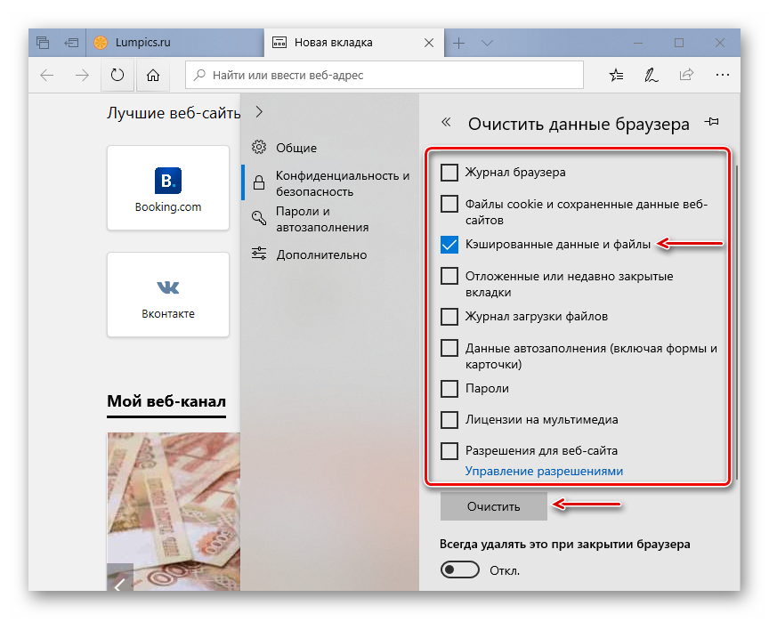
Task: Click the Refresh page icon
Action: click(117, 76)
